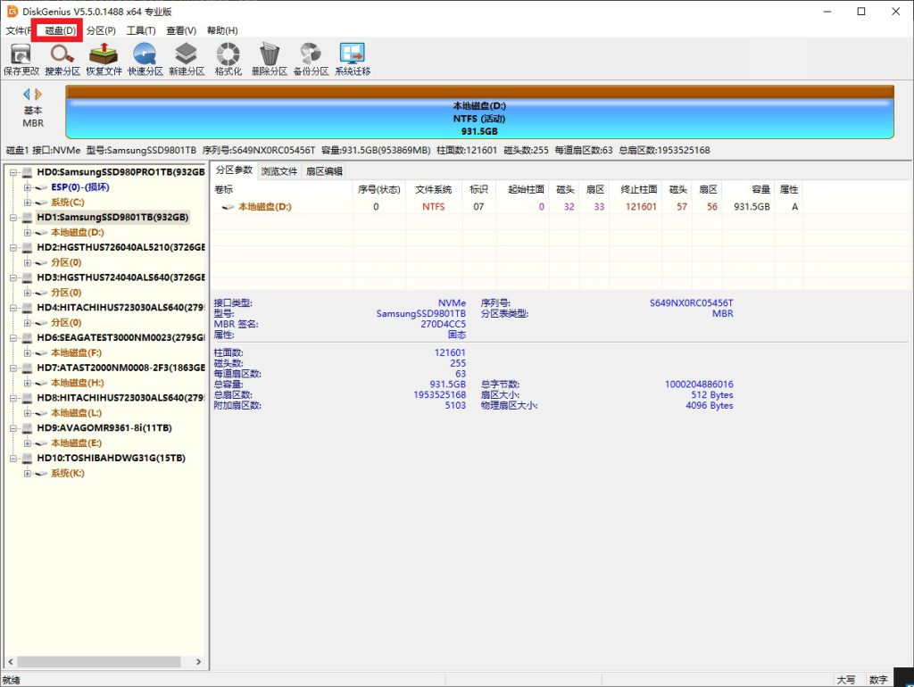This screenshot has height=687, width=914.
Task: Expand the 本地磁盘(F:) node under HD6
Action: 28,353
